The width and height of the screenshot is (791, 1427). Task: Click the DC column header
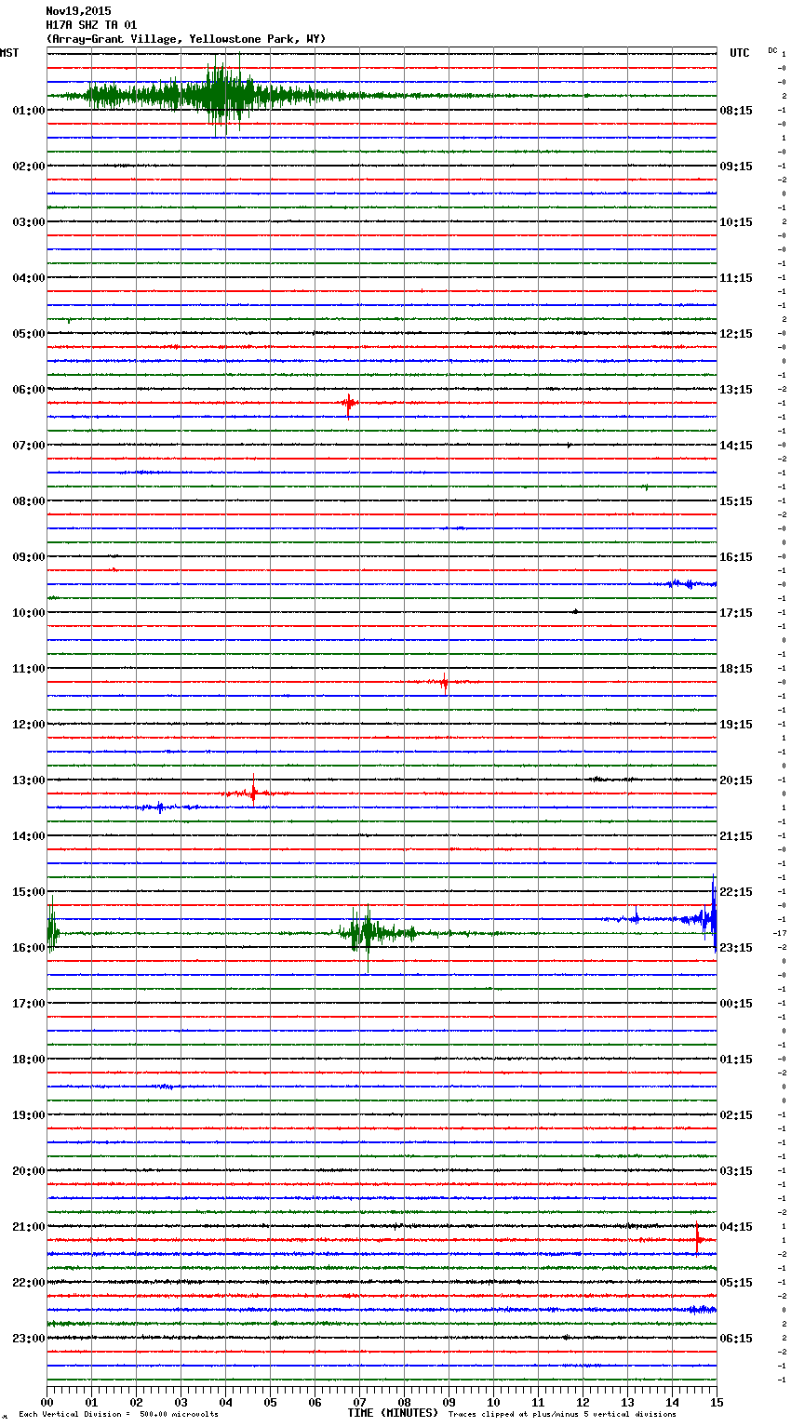click(x=772, y=50)
